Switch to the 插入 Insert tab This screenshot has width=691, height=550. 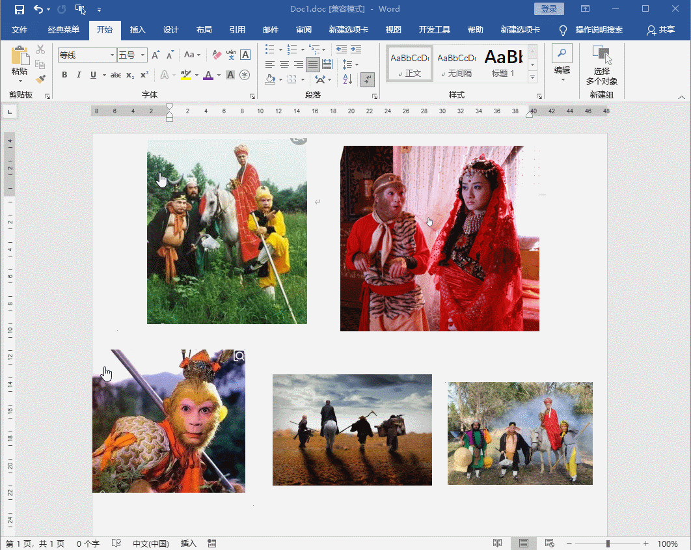tap(137, 29)
